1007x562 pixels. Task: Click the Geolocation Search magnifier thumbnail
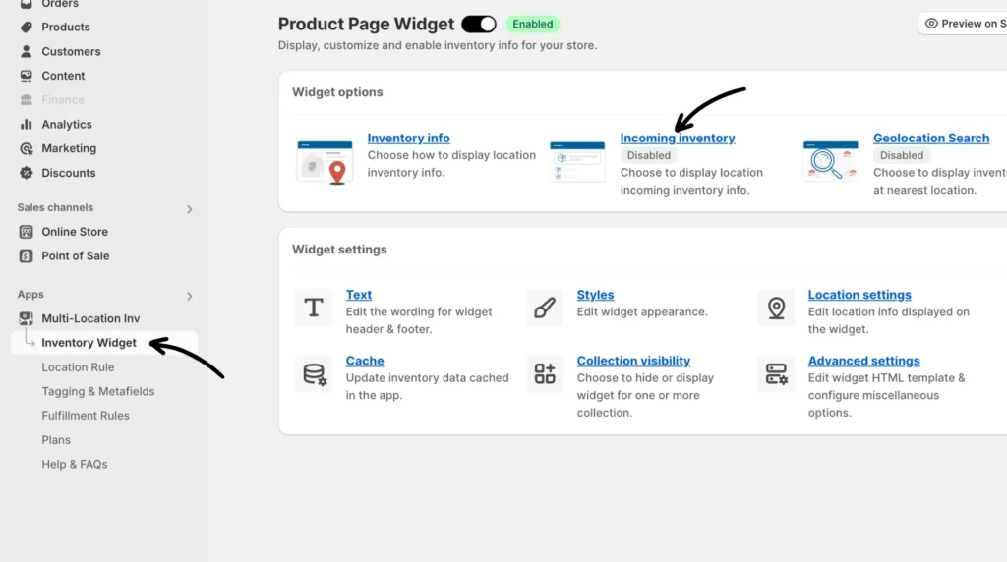coord(830,161)
